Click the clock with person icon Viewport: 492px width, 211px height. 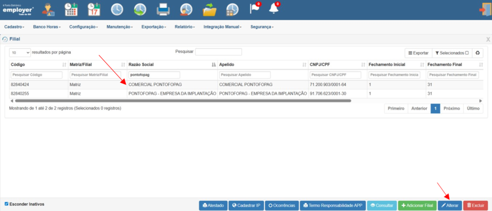tap(186, 10)
